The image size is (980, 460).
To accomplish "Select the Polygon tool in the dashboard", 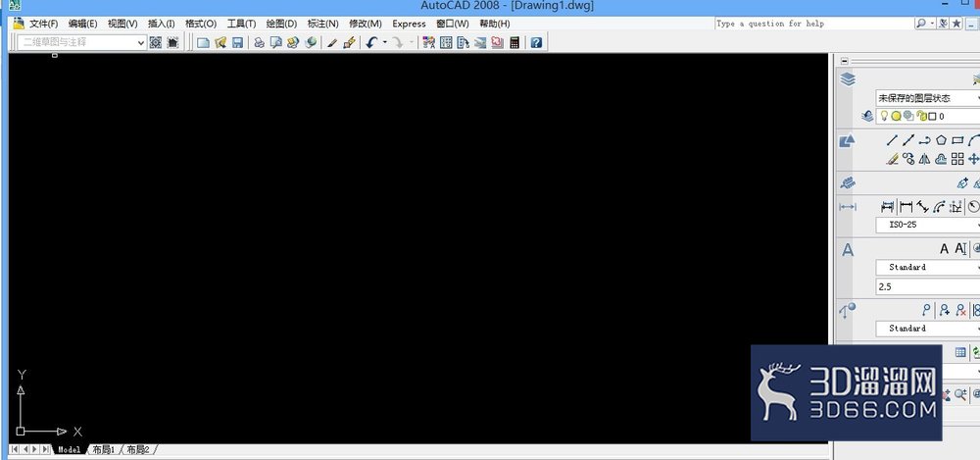I will coord(941,141).
